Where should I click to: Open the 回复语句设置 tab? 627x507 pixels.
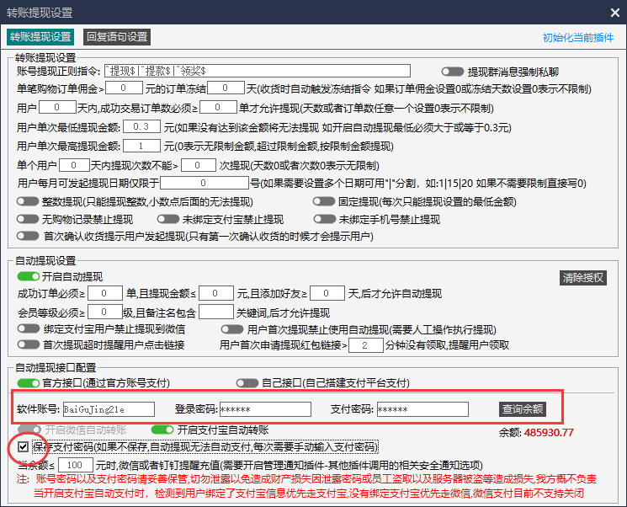click(116, 36)
